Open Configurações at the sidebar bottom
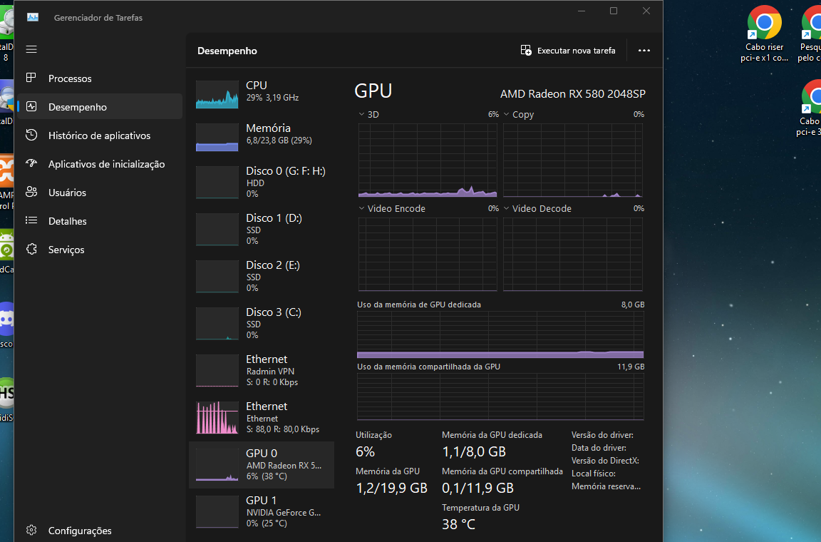Screen dimensions: 821x542 tap(100, 530)
